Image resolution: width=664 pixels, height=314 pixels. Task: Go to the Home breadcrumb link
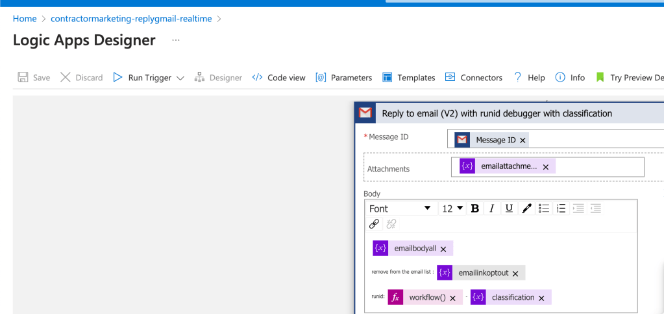point(25,19)
